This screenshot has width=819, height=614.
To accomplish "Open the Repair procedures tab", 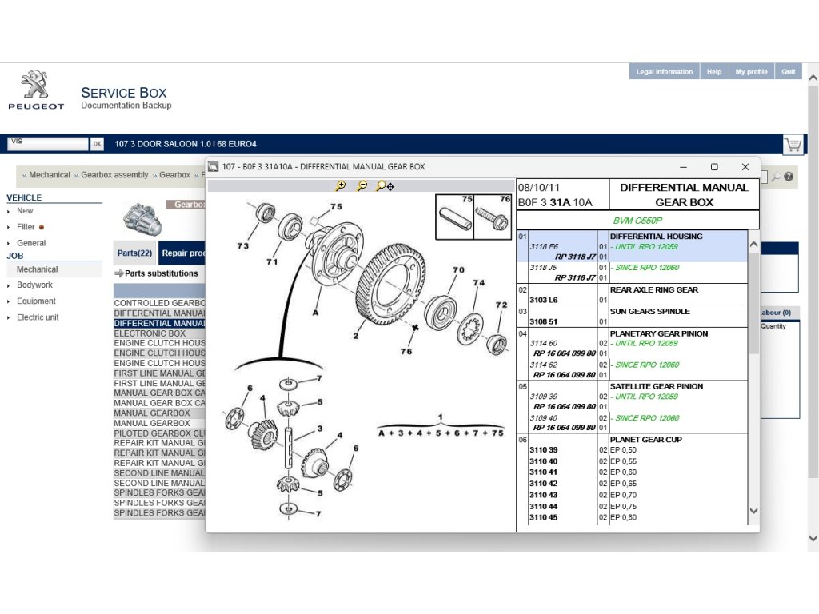I will coord(182,253).
